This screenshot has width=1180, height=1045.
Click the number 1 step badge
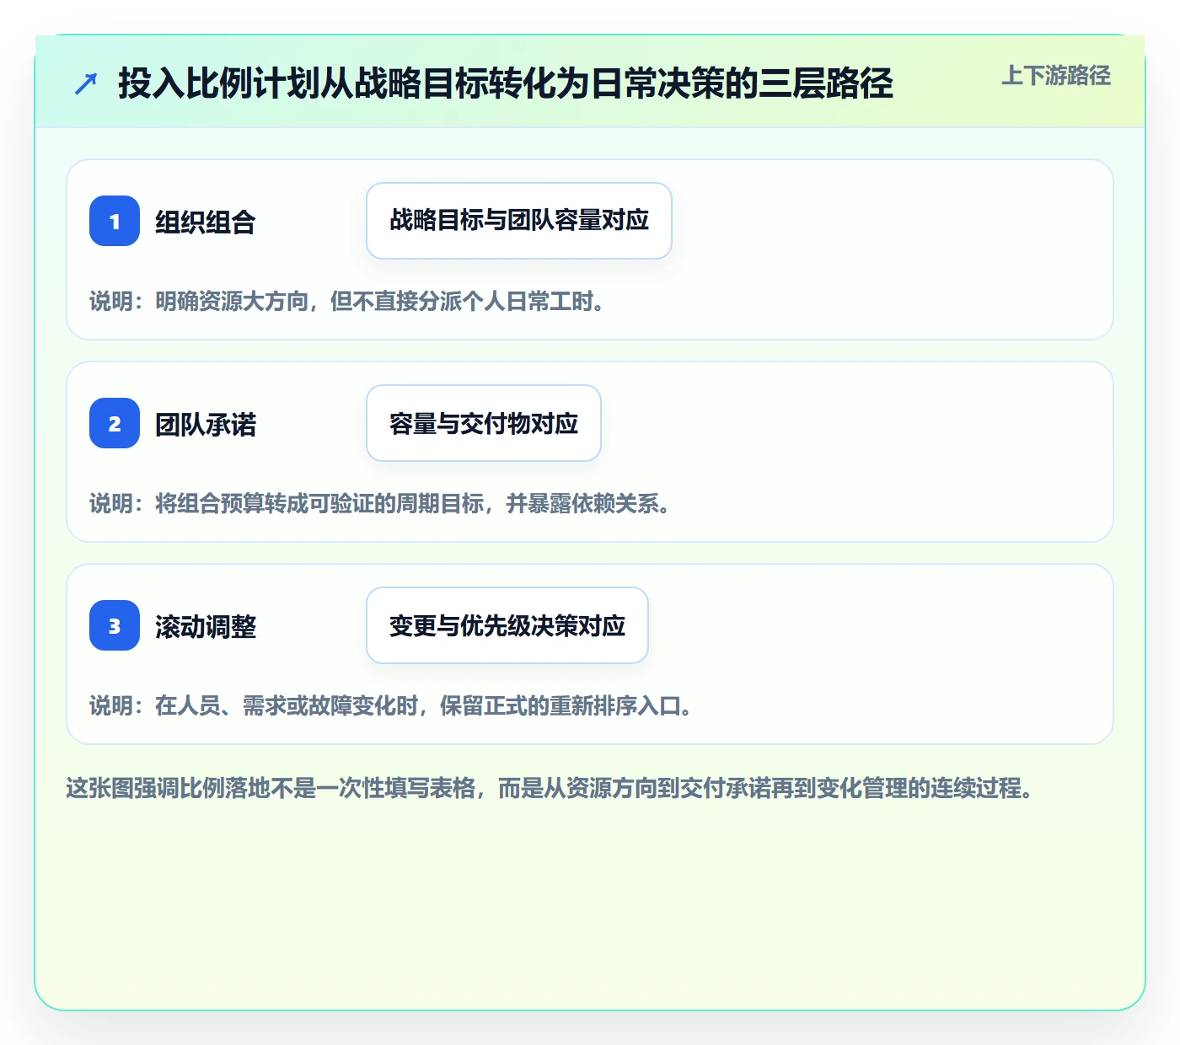(x=115, y=221)
